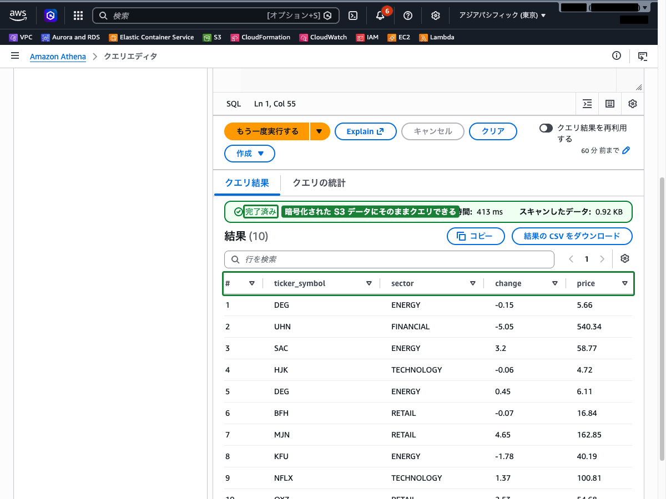Go to Amazon Athena breadcrumb link
Image resolution: width=666 pixels, height=499 pixels.
pyautogui.click(x=58, y=57)
